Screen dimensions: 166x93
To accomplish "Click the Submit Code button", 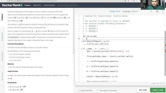I will pyautogui.click(x=158, y=90).
